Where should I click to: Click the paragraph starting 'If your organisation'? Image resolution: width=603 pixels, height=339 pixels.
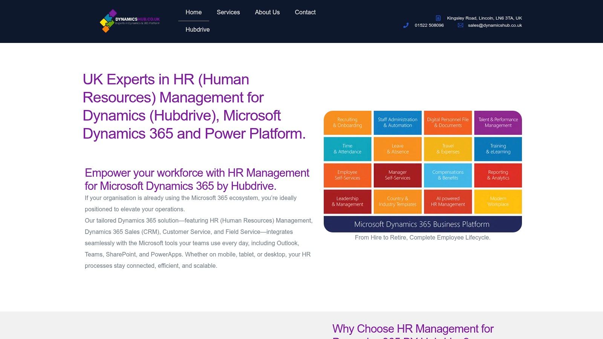191,203
